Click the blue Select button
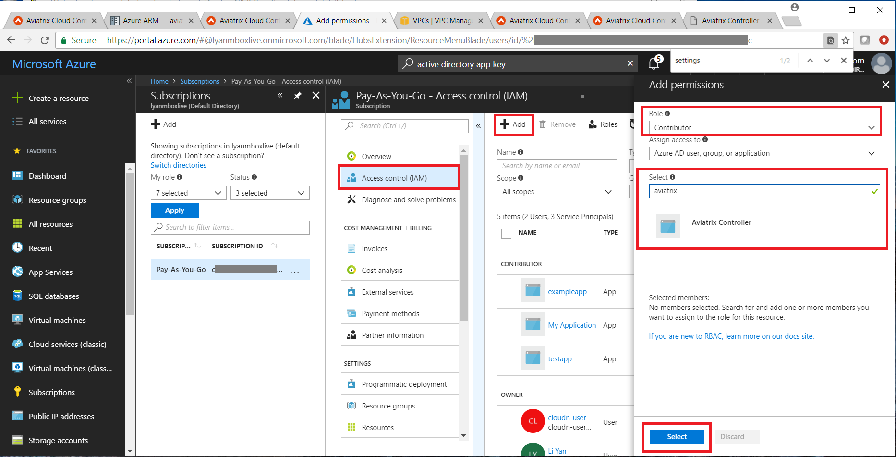Image resolution: width=896 pixels, height=457 pixels. tap(676, 436)
